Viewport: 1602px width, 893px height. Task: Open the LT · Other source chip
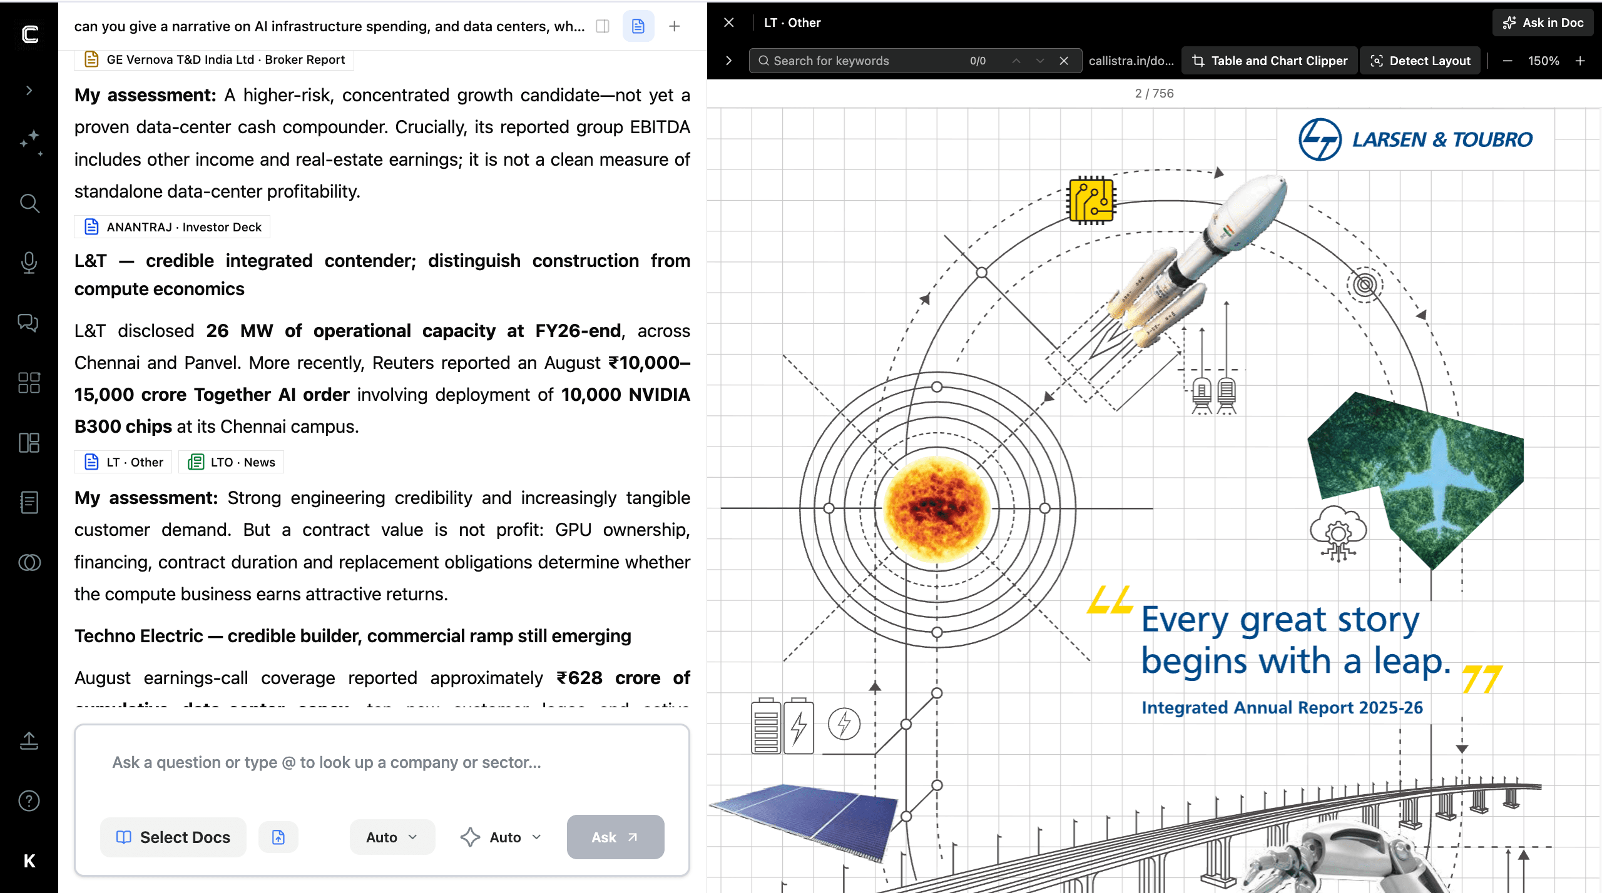pos(123,462)
